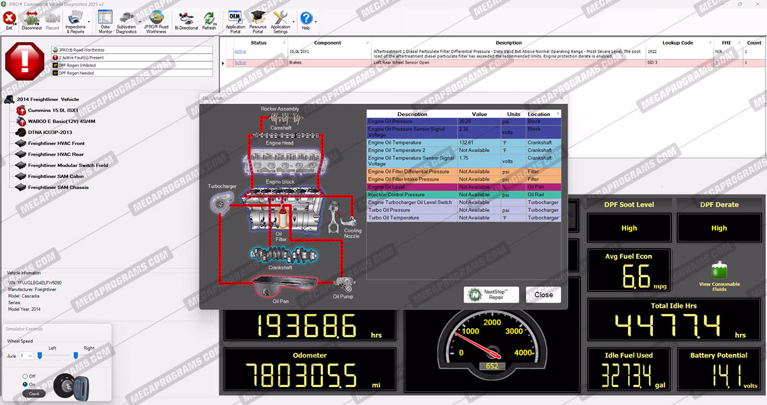Click the red stop-sign alert icon
767x405 pixels.
[25, 60]
